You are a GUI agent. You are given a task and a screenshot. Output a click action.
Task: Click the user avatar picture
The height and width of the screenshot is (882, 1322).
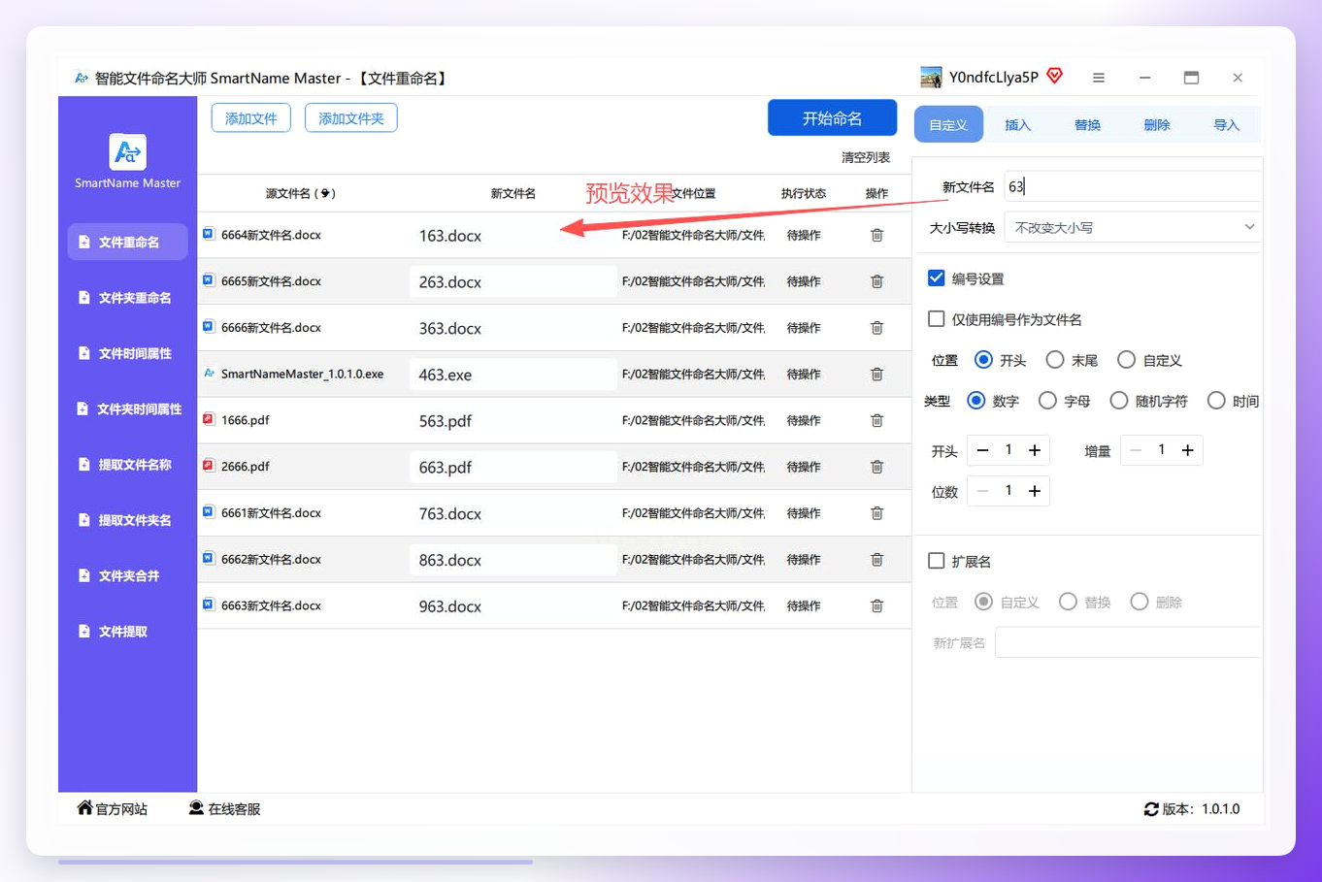click(x=931, y=77)
